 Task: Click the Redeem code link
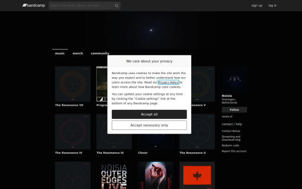pos(230,146)
